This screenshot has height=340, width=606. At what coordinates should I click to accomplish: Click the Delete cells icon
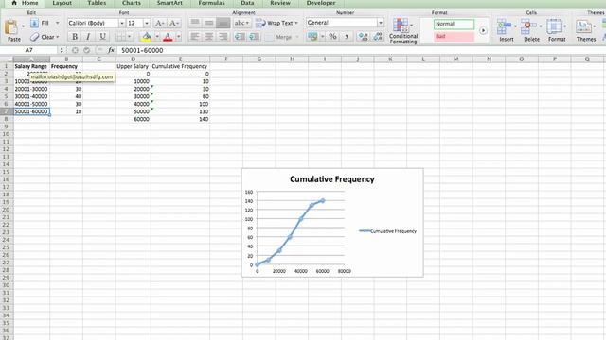click(x=528, y=27)
